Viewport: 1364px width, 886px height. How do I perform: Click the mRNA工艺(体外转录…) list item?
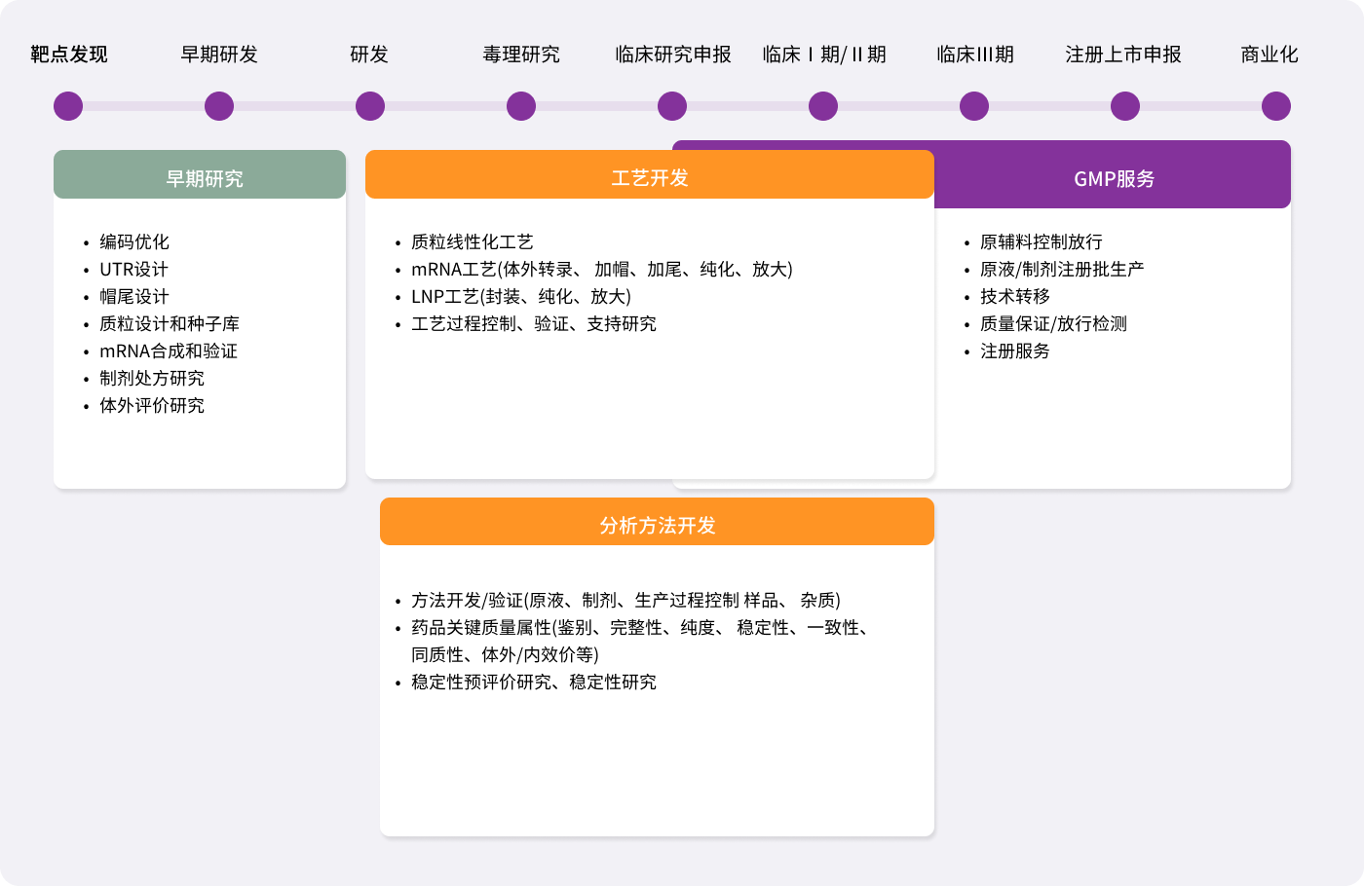(x=602, y=269)
